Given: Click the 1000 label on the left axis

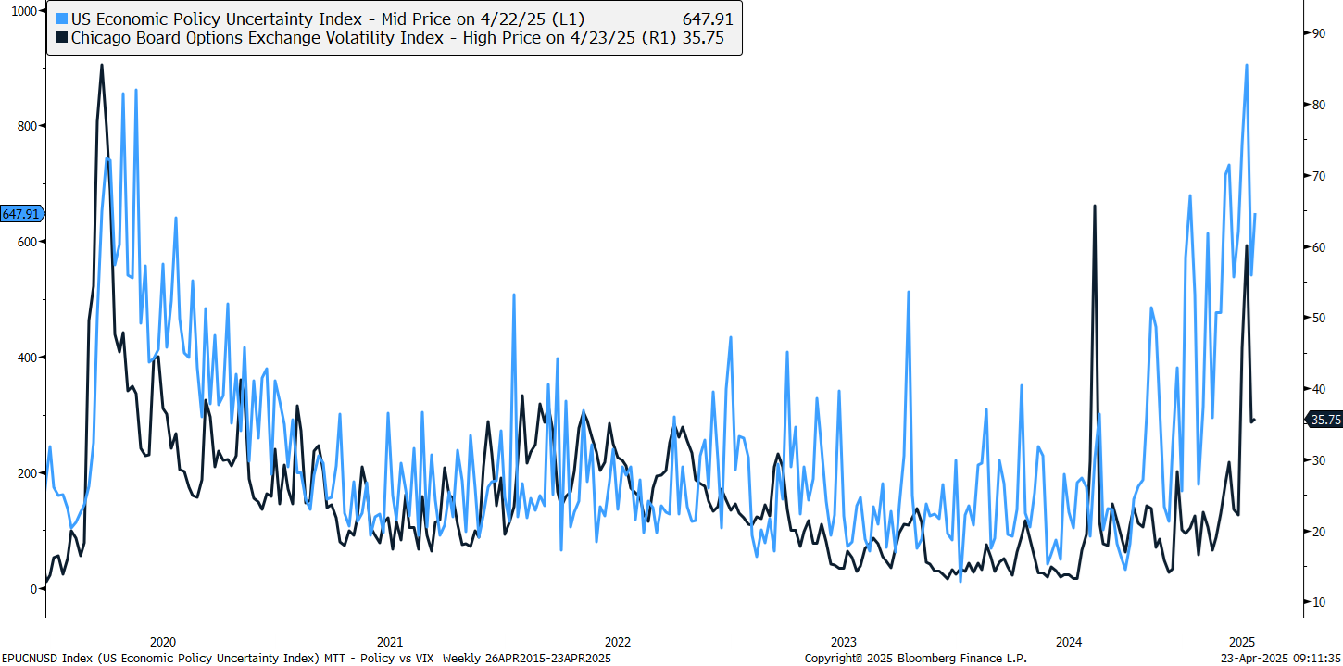Looking at the screenshot, I should 22,10.
